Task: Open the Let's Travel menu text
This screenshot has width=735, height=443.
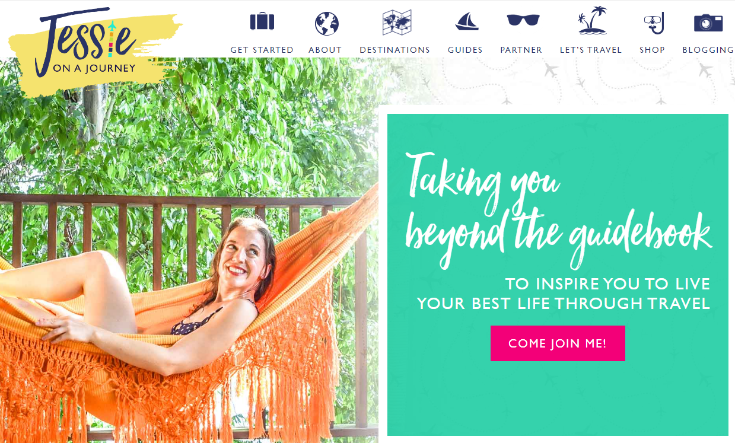Action: coord(591,50)
